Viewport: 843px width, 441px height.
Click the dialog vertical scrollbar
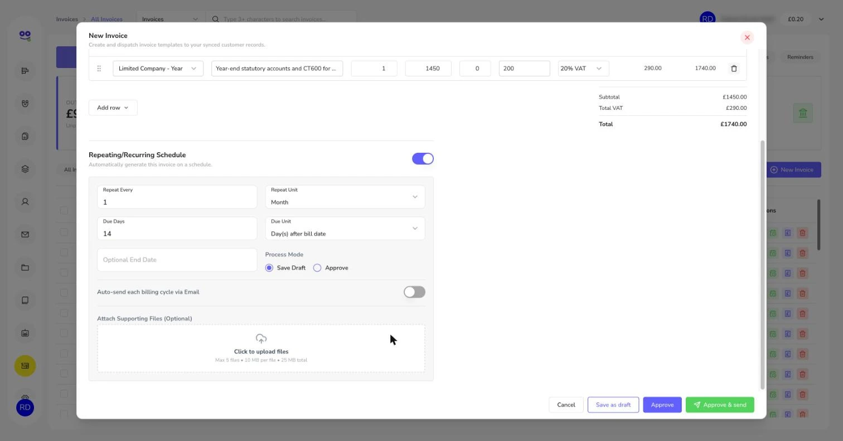(763, 264)
